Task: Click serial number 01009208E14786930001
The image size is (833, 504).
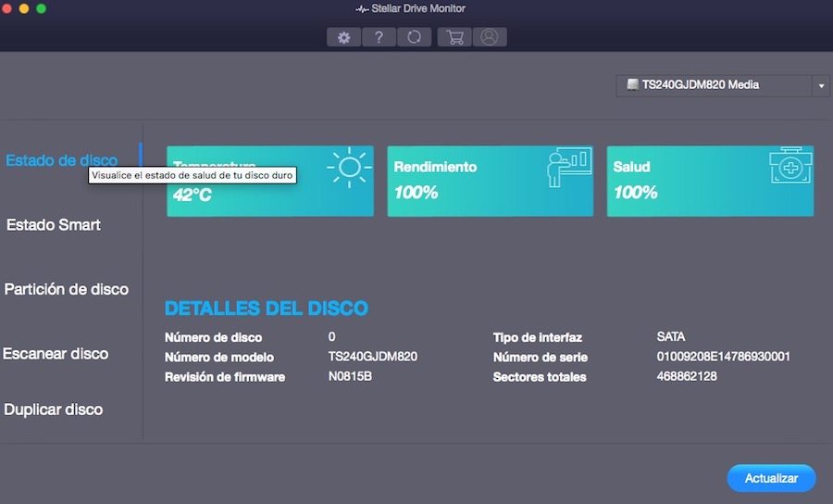Action: click(724, 356)
